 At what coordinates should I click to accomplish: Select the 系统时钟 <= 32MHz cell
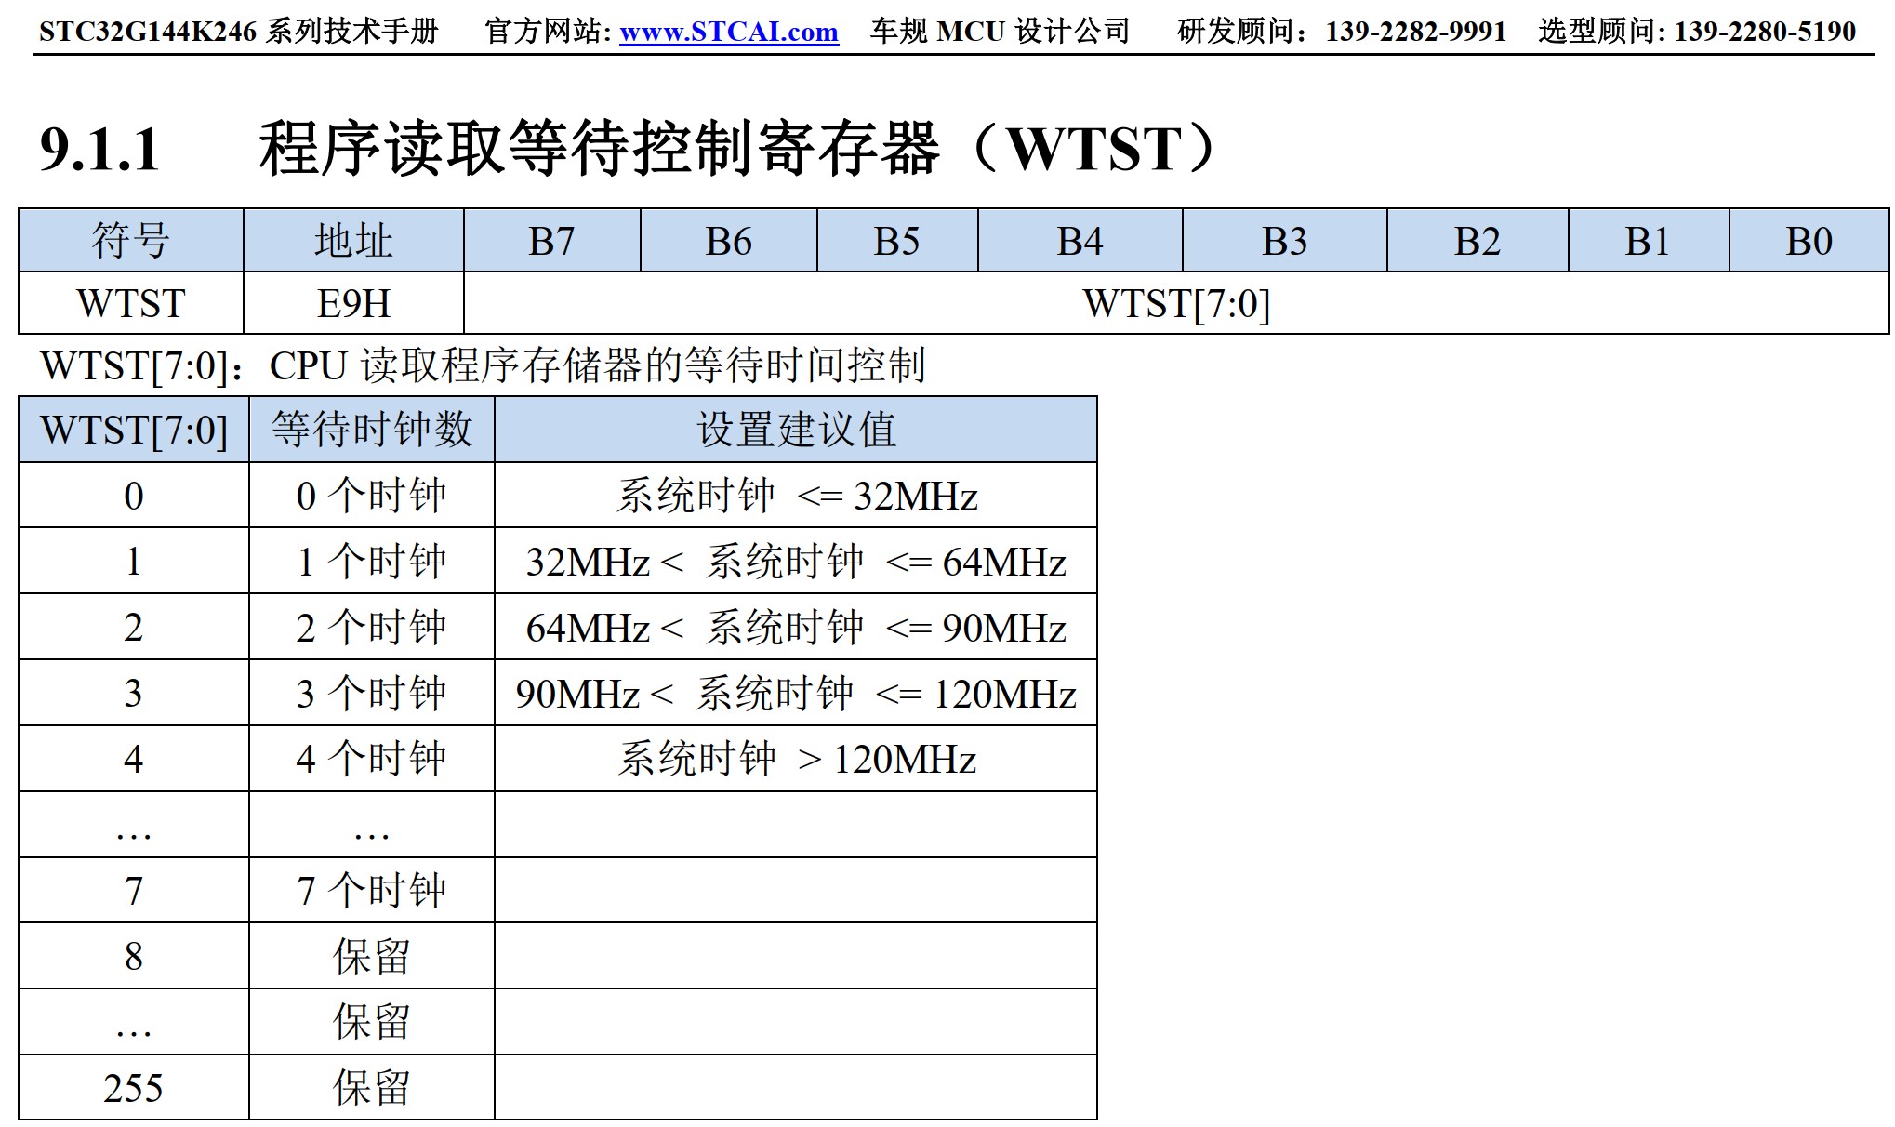(x=795, y=496)
